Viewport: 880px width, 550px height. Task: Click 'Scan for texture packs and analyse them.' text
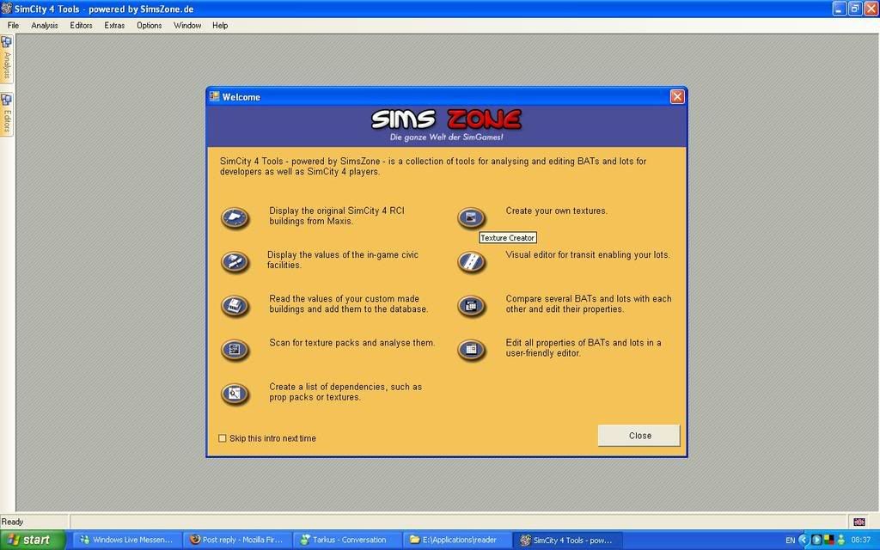pos(351,343)
